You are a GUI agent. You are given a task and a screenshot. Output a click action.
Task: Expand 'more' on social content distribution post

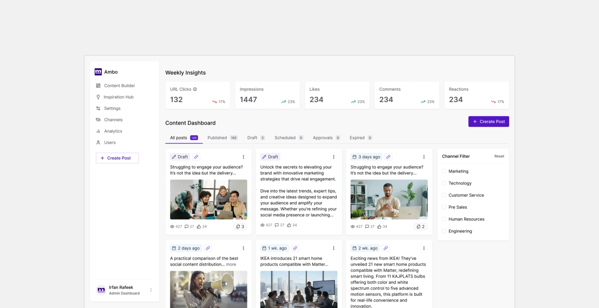click(231, 264)
